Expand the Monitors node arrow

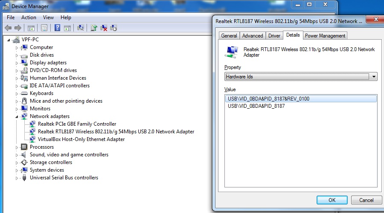point(17,109)
